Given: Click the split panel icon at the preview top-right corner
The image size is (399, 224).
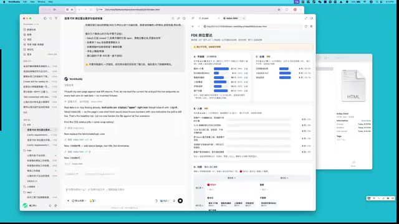Looking at the screenshot, I should point(311,18).
